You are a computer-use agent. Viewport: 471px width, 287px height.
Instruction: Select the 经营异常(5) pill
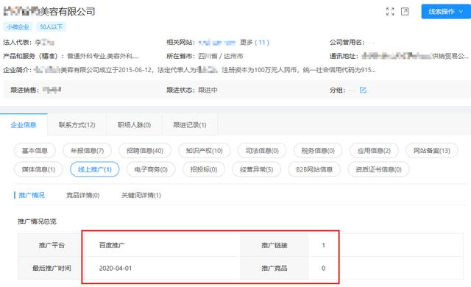257,169
